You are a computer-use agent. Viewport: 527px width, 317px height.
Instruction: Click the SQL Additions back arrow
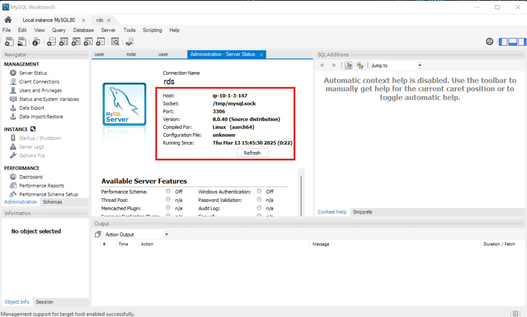coord(322,65)
